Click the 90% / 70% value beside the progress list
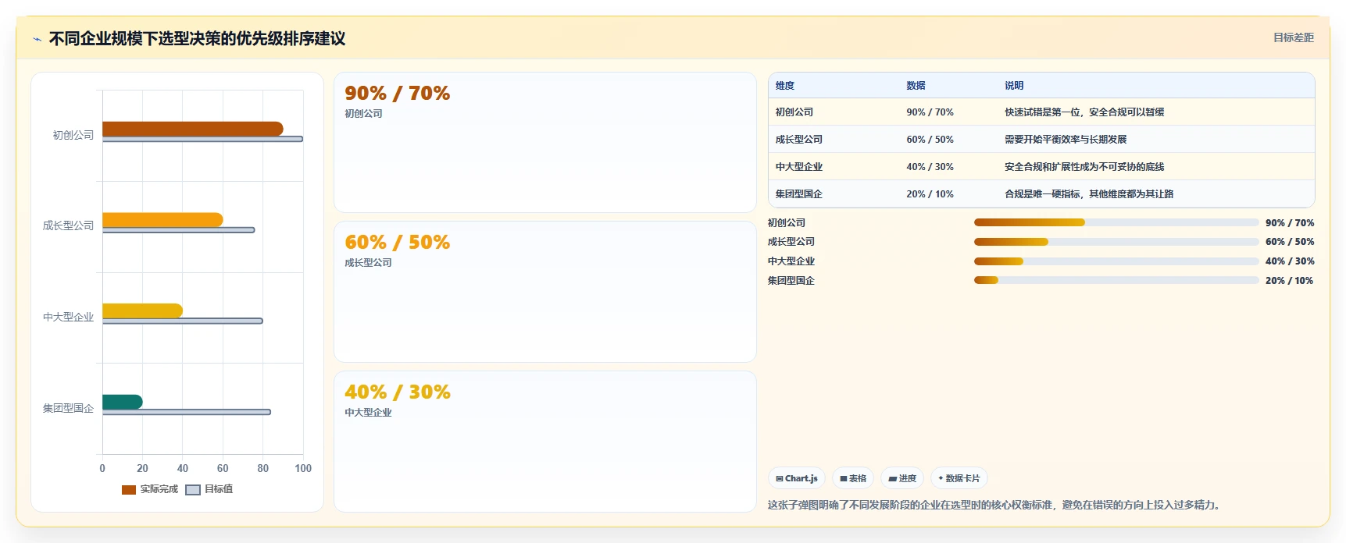The height and width of the screenshot is (543, 1346). pyautogui.click(x=1290, y=223)
